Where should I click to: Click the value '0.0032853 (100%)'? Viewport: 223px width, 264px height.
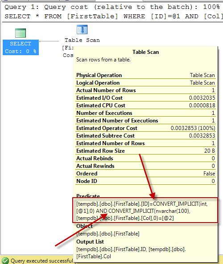point(193,128)
